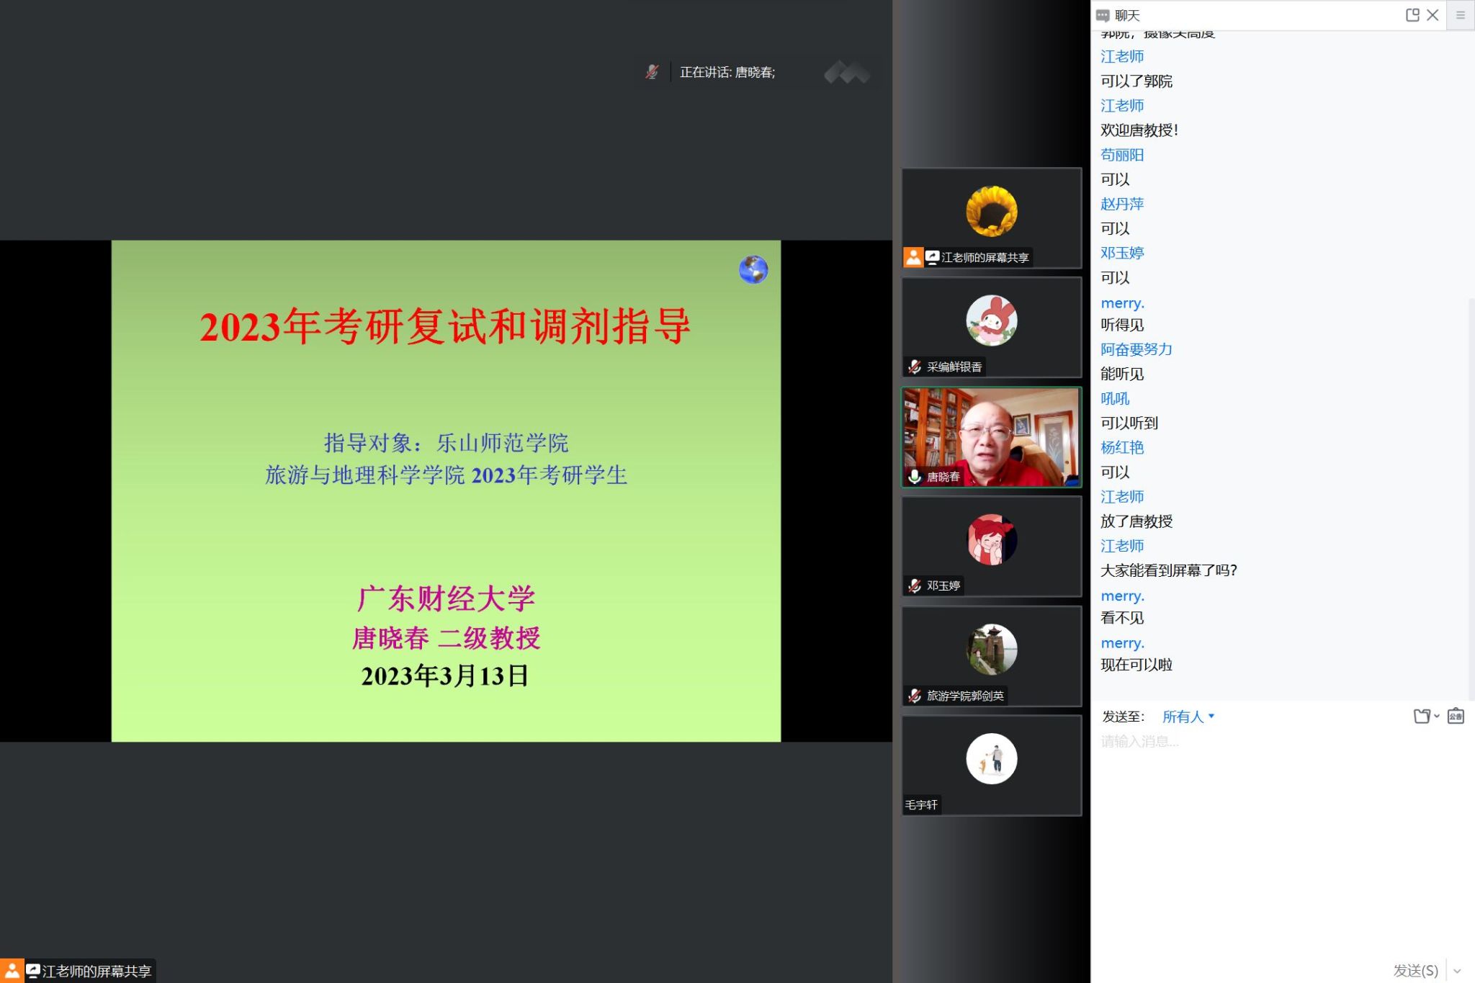Click the screen share icon in bottom-left label
The image size is (1475, 983).
33,971
